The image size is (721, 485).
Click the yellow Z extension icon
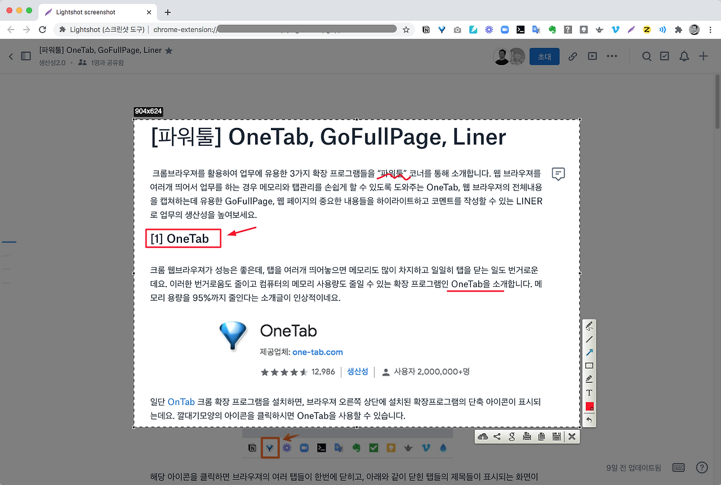tap(647, 29)
